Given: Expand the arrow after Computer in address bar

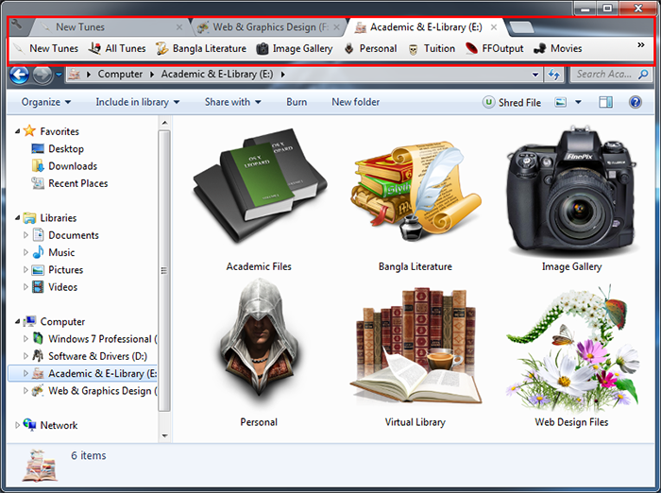Looking at the screenshot, I should pyautogui.click(x=152, y=75).
